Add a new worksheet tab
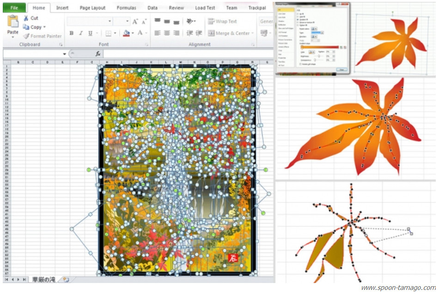Image resolution: width=439 pixels, height=295 pixels. tap(66, 279)
